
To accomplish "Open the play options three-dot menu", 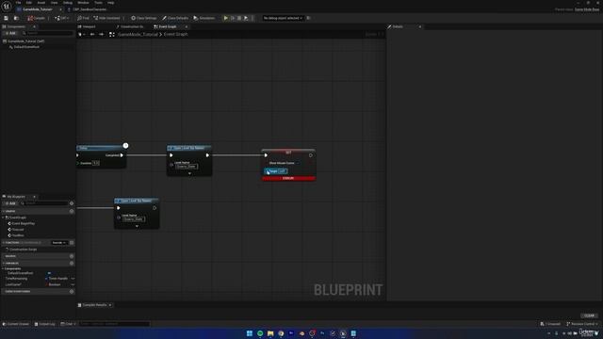I will point(253,18).
